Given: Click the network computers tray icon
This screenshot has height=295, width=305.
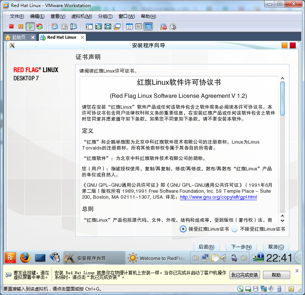Looking at the screenshot, I should (205, 258).
